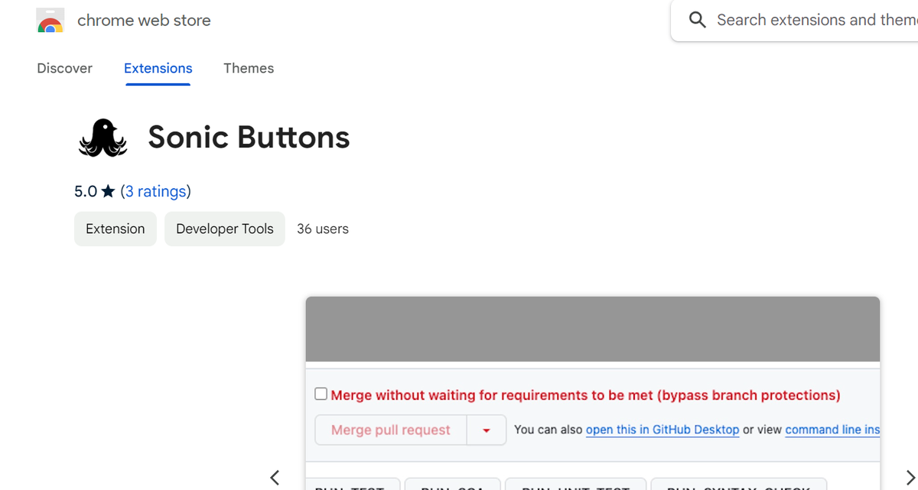Click the RUN: SYNTAX CHECK button

[739, 486]
